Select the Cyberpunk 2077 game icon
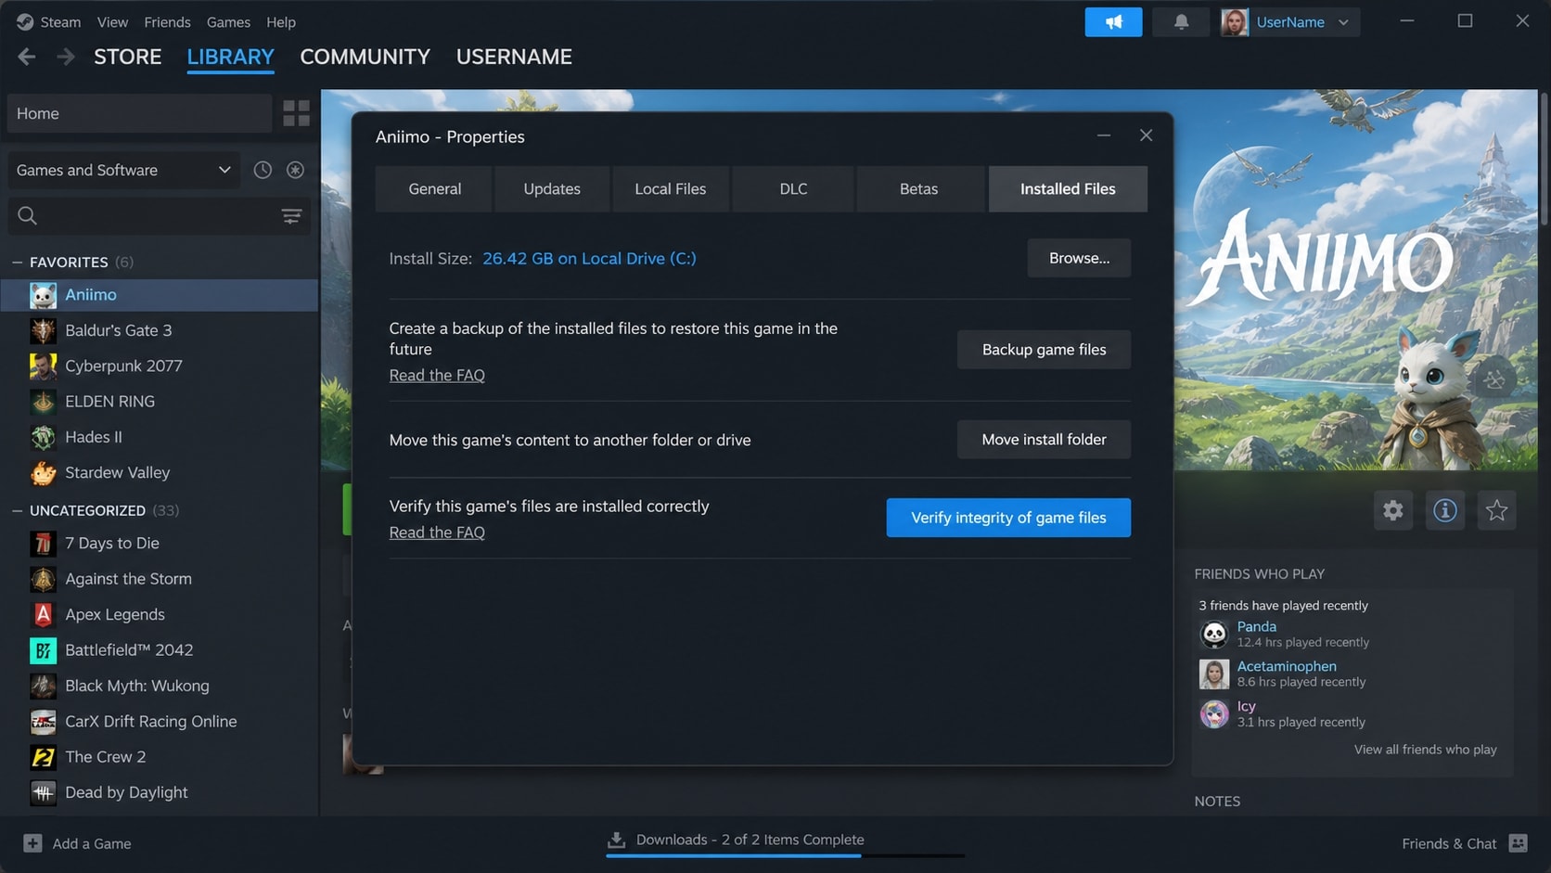The image size is (1551, 873). (x=43, y=366)
